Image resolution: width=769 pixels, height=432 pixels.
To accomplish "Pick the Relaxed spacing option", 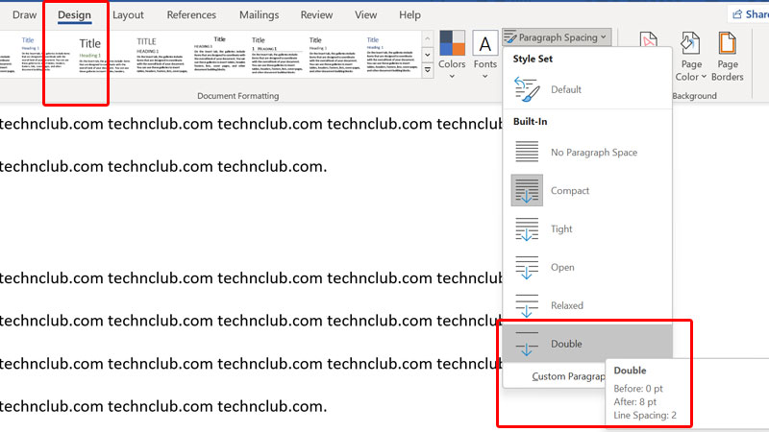I will coord(587,305).
